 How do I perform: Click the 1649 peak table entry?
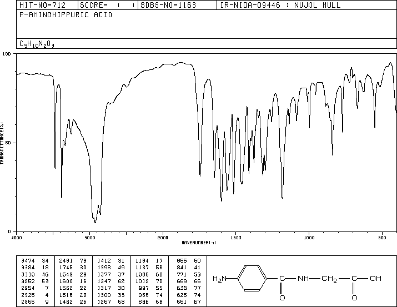73,274
